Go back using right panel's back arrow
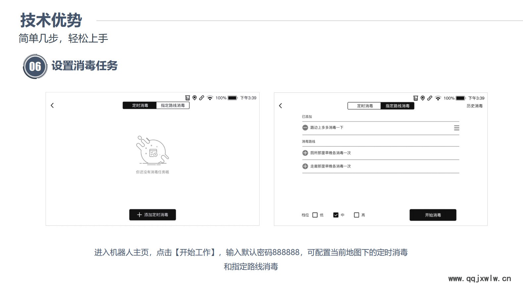The image size is (523, 293). point(281,106)
